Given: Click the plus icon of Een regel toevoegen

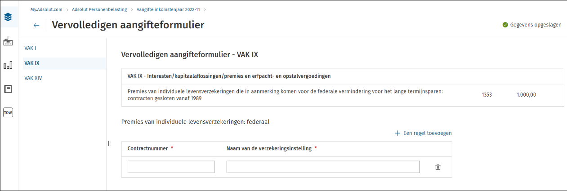Looking at the screenshot, I should click(x=397, y=133).
